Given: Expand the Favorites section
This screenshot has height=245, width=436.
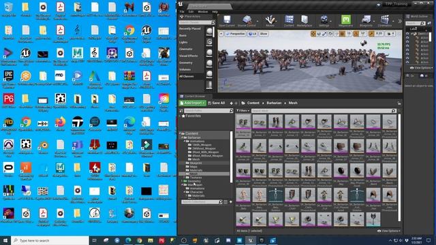Looking at the screenshot, I should point(181,116).
